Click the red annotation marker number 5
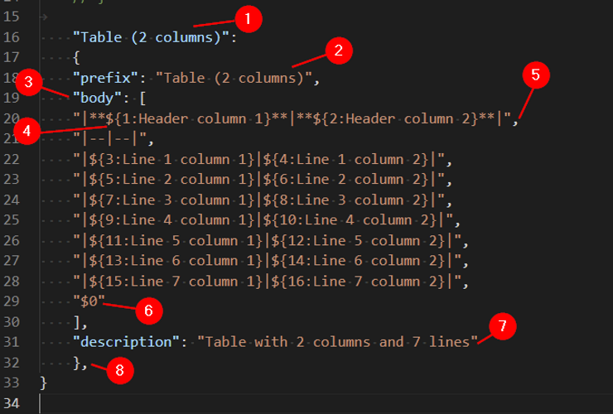This screenshot has height=414, width=613. click(535, 75)
